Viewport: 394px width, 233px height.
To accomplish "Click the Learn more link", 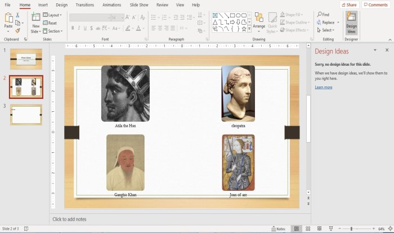I will coord(324,87).
